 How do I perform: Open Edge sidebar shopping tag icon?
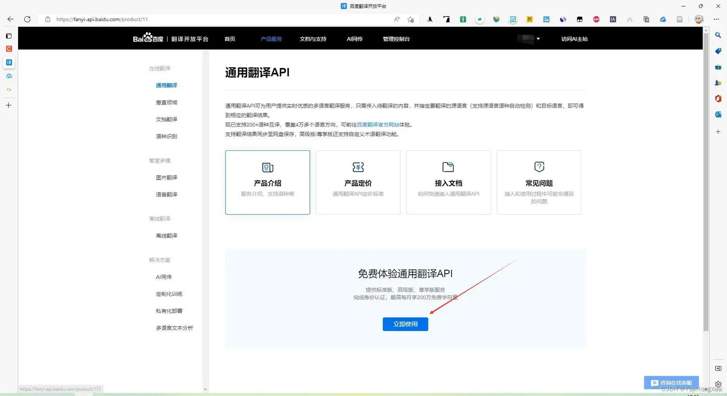point(718,51)
